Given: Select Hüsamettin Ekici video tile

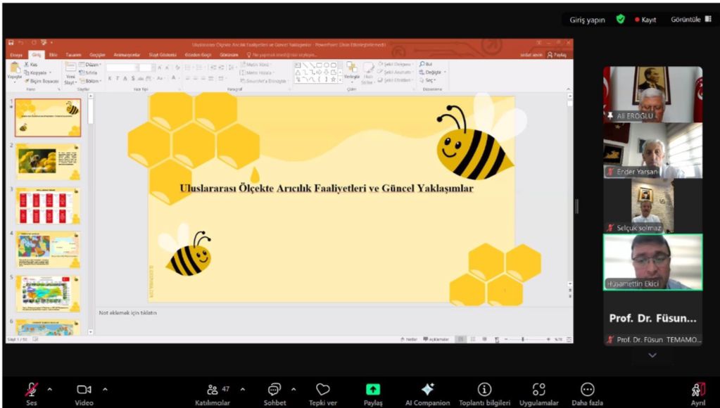Looking at the screenshot, I should tap(652, 262).
